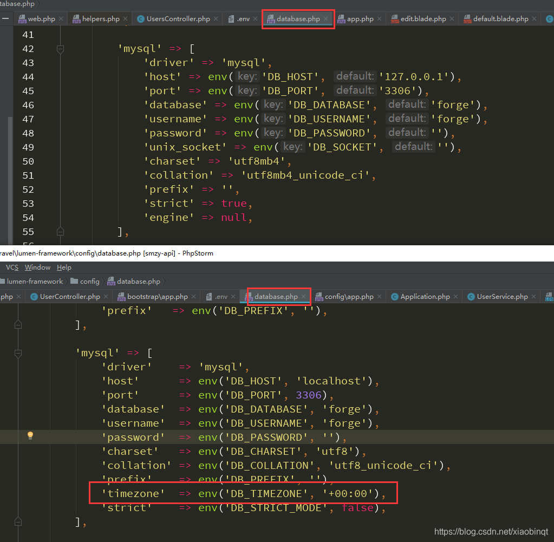The image size is (554, 542).
Task: Click '127.0.0.1' default host value
Action: [x=414, y=77]
